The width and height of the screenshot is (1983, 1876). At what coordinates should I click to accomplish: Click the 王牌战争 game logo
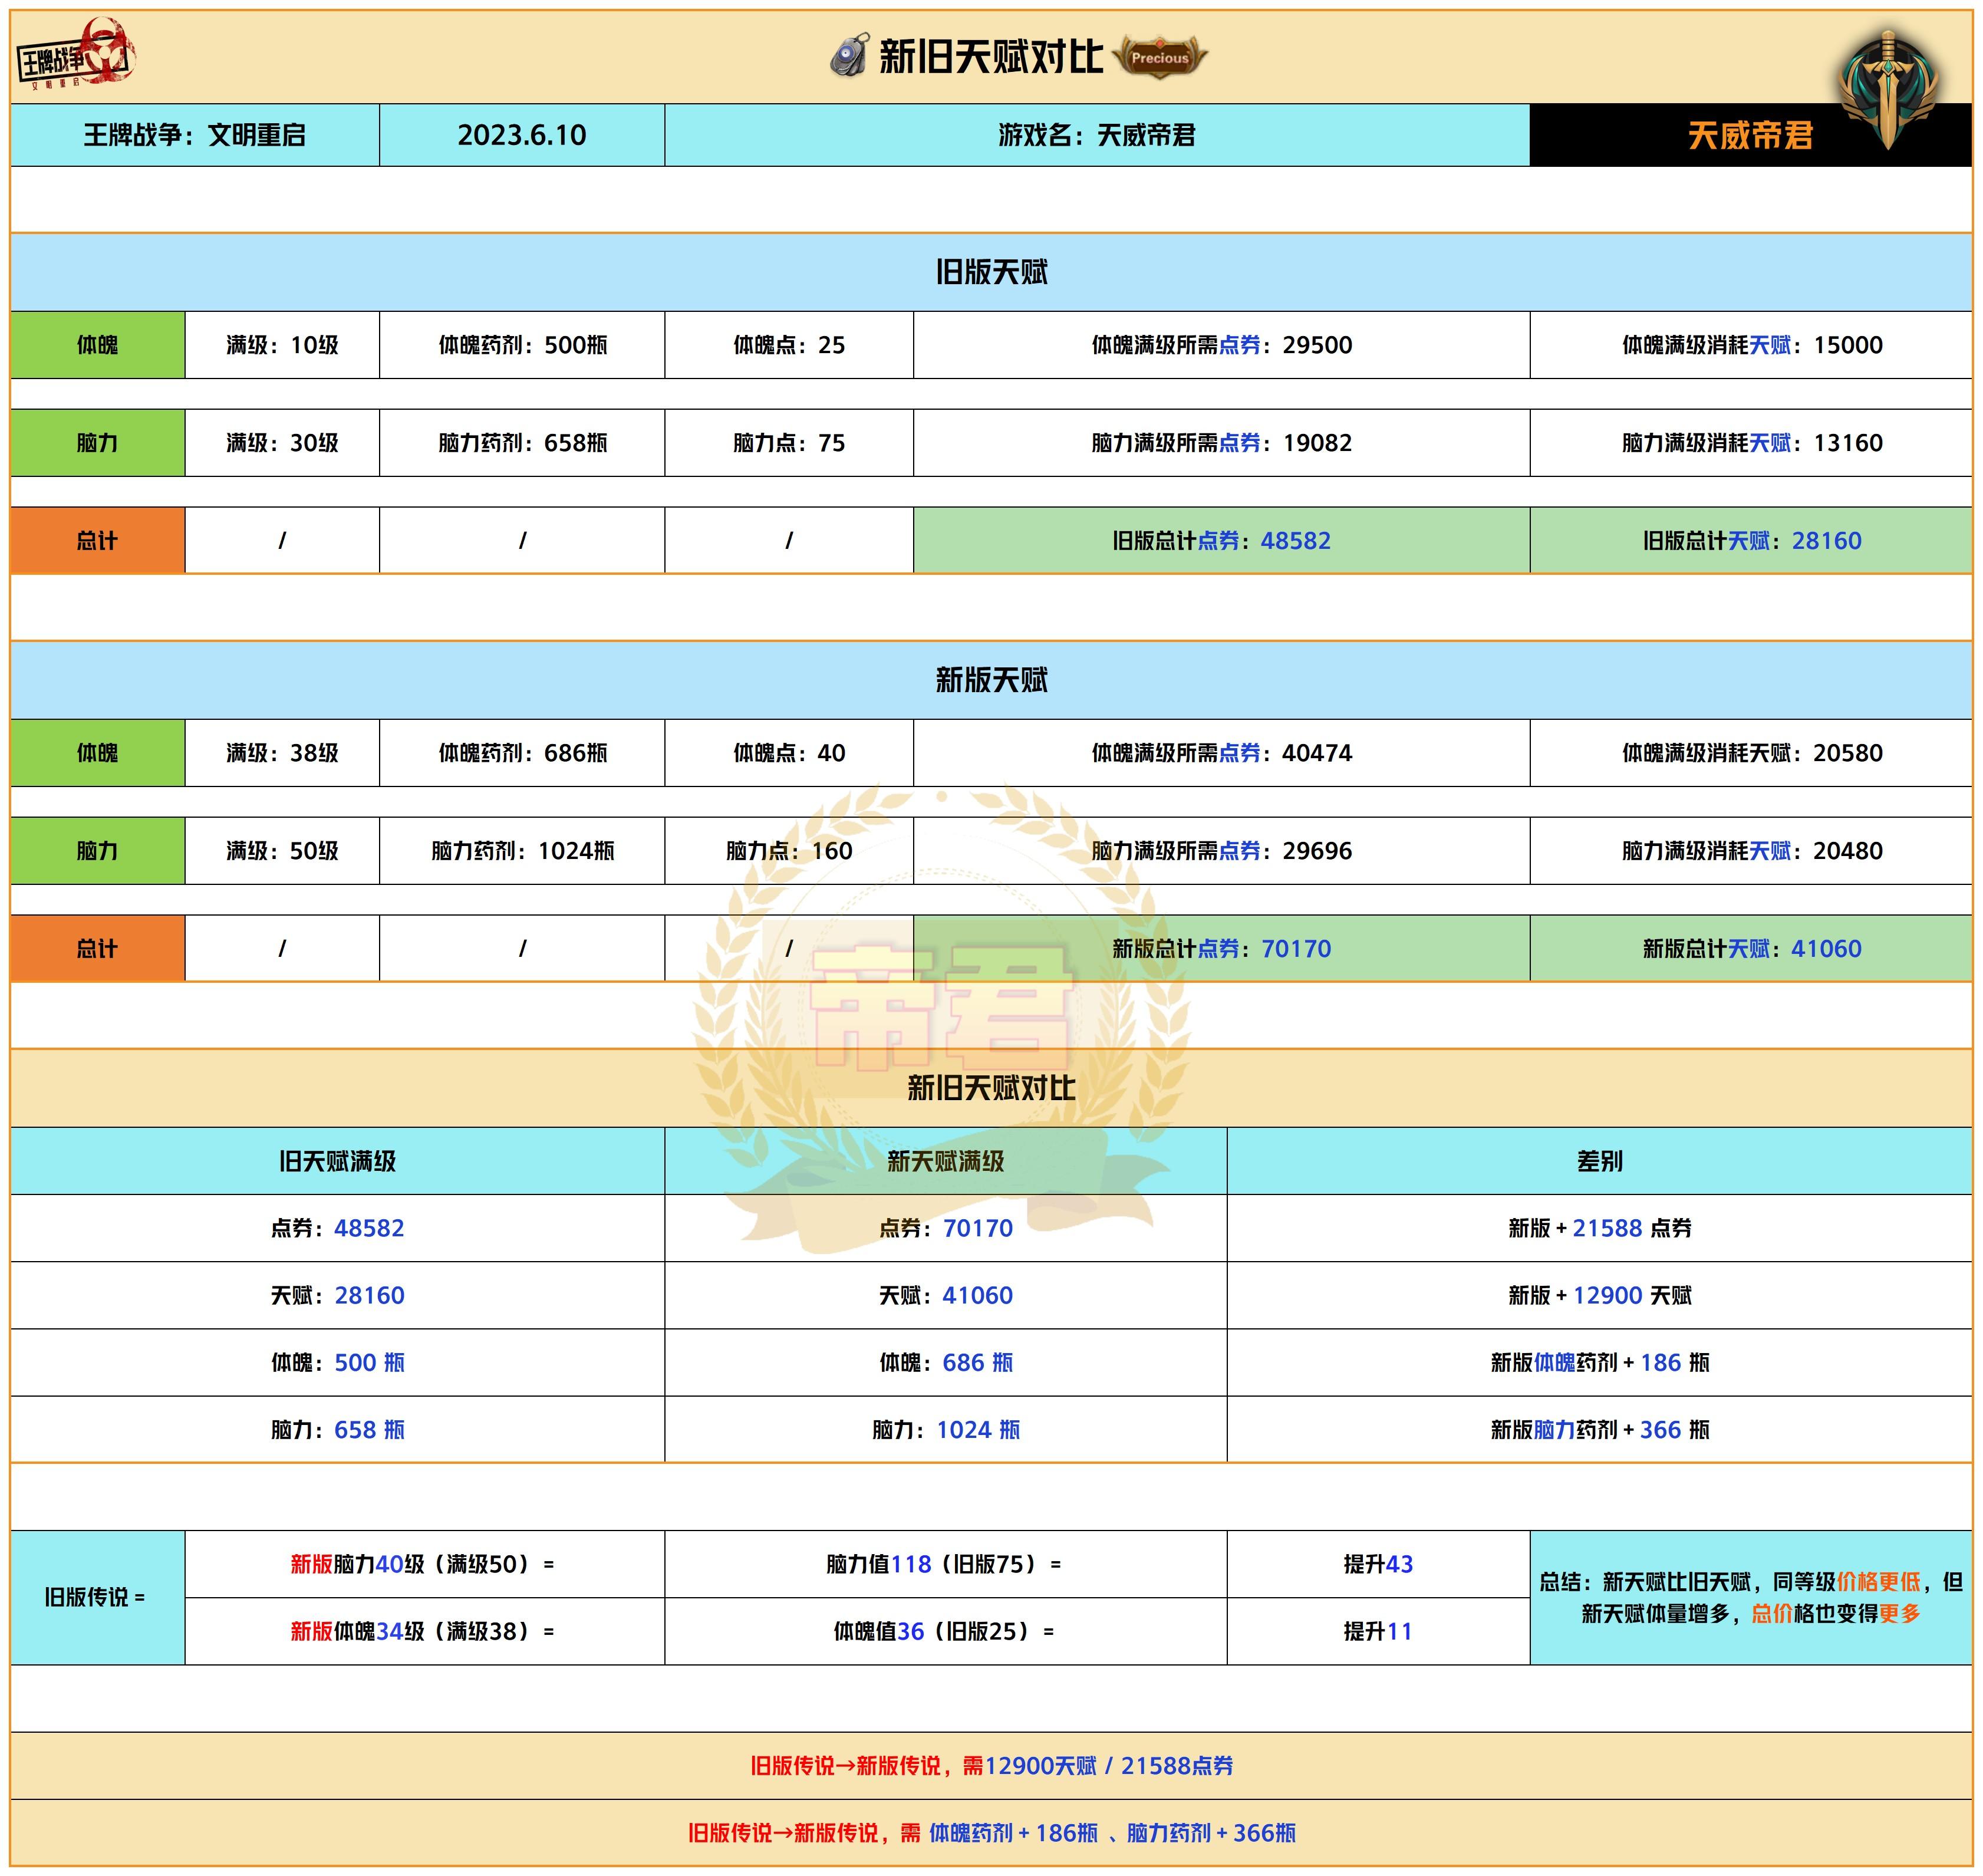[x=76, y=55]
